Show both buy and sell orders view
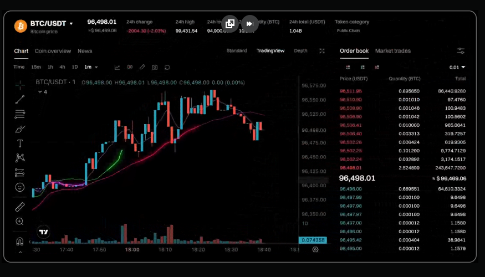The height and width of the screenshot is (277, 485). (x=348, y=67)
